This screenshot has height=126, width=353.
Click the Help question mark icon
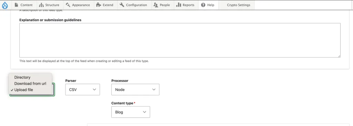pyautogui.click(x=203, y=5)
